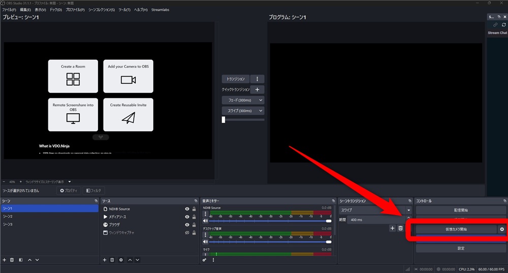The width and height of the screenshot is (508, 273).
Task: Mute NDI Source audio speaker icon
Action: tap(205, 221)
